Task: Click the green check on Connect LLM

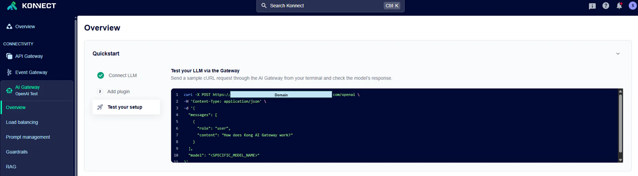Action: [101, 75]
